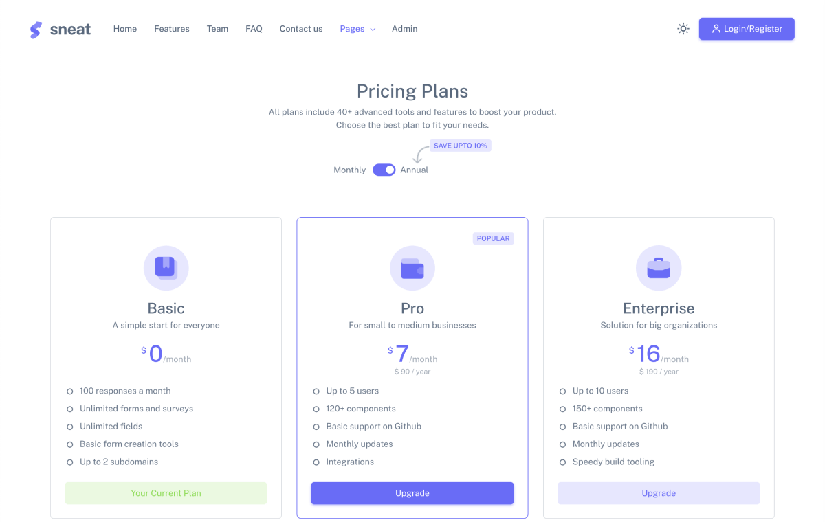Click the SAVE UPTO 10% badge
This screenshot has height=522, width=825.
(460, 145)
